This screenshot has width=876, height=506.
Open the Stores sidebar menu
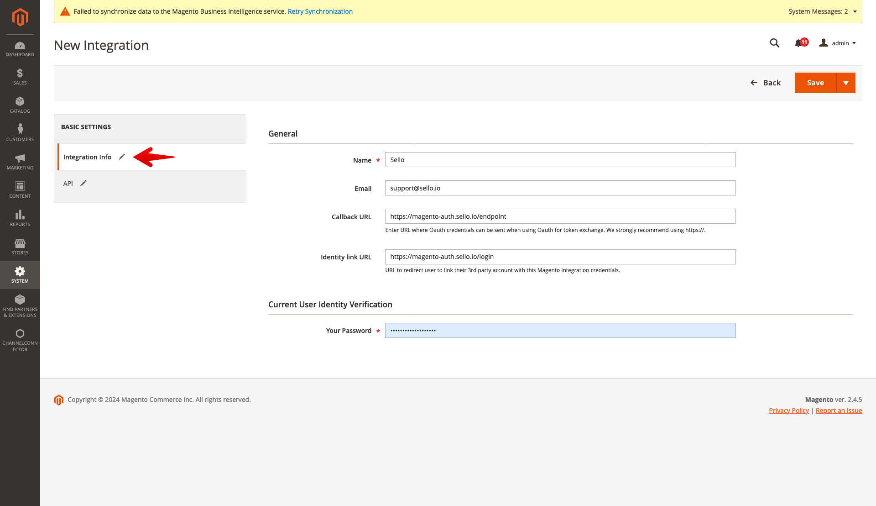click(x=20, y=247)
